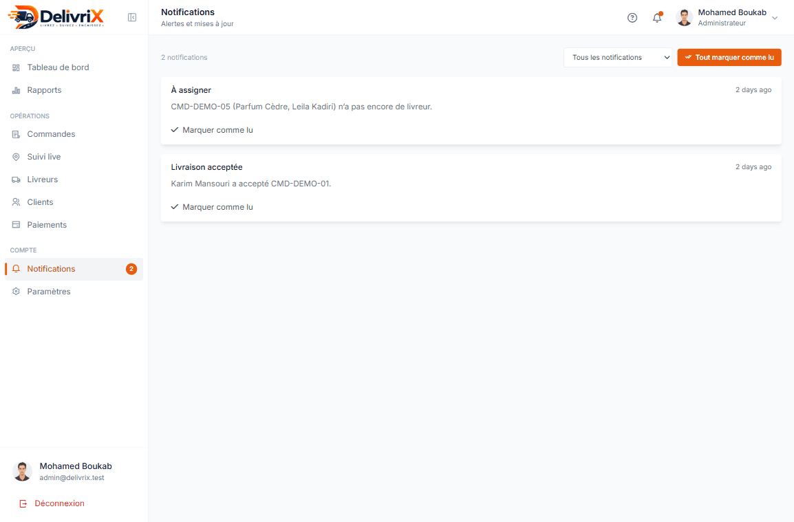Open Livreurs menu item
794x522 pixels.
pyautogui.click(x=74, y=180)
